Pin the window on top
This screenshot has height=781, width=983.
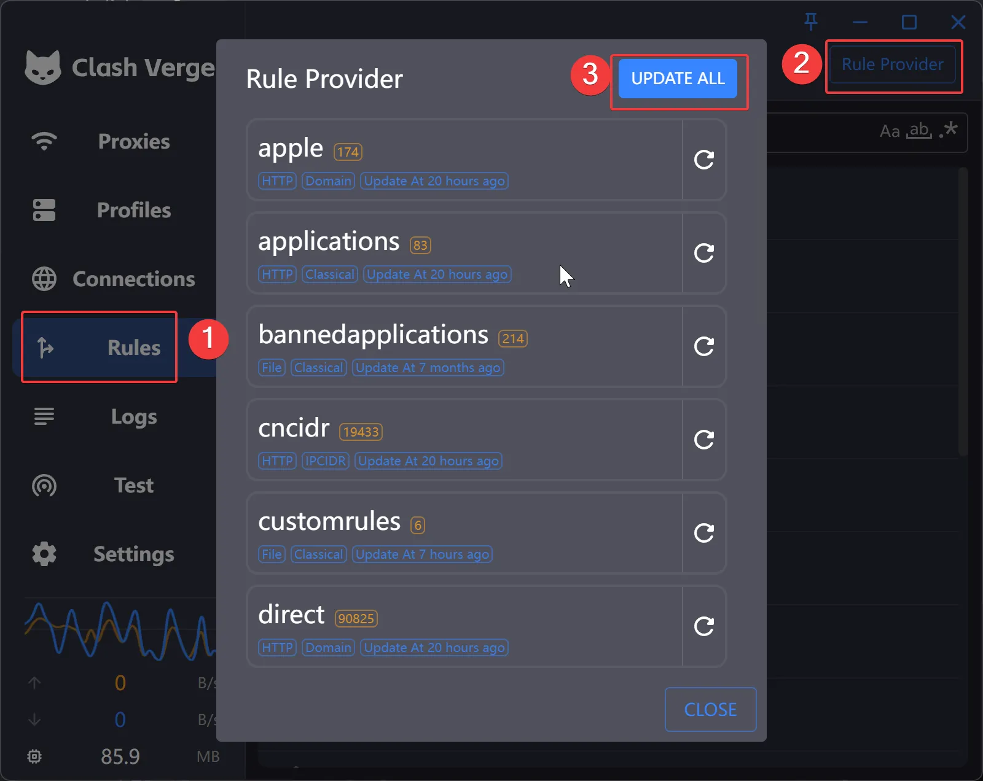point(811,22)
